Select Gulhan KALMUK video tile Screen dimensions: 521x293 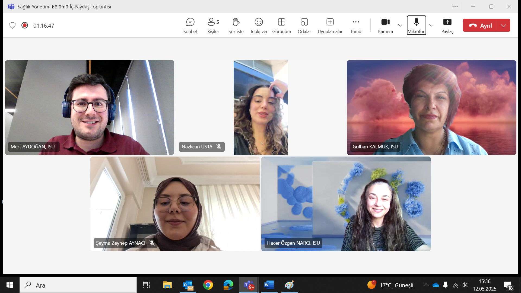431,107
